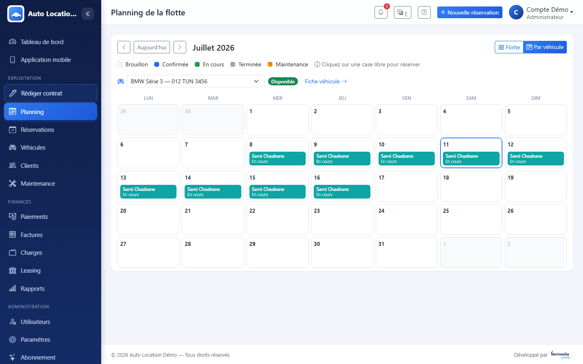
Task: Switch to Par véhicule view
Action: click(x=545, y=47)
